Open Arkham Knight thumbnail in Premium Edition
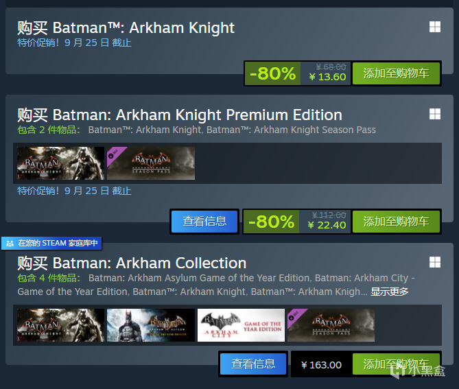The image size is (459, 389). point(60,163)
